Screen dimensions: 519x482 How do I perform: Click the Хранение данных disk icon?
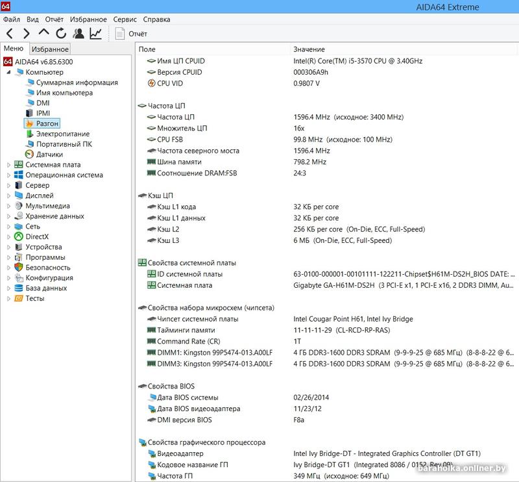coord(19,216)
